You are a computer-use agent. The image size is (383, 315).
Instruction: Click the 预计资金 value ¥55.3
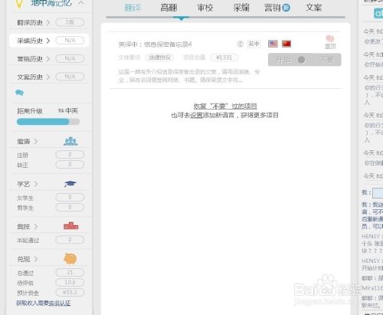coord(70,292)
